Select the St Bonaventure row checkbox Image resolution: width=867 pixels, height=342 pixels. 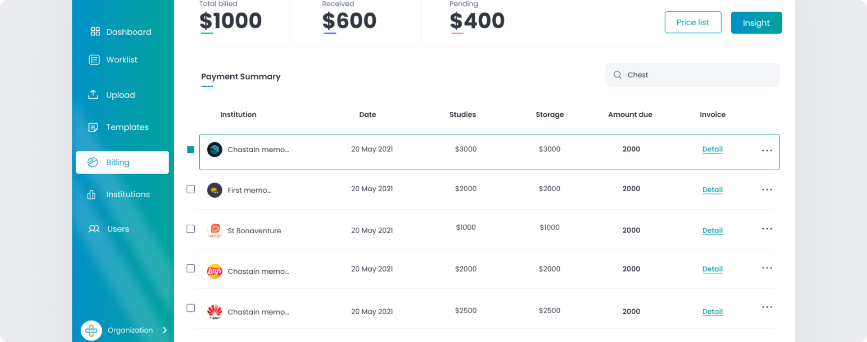click(x=191, y=229)
